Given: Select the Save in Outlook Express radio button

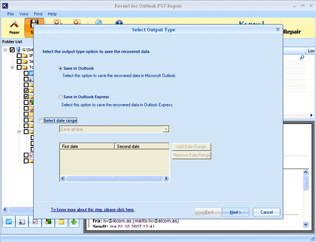Looking at the screenshot, I should 60,97.
